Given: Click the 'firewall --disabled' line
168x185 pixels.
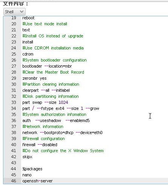Looking at the screenshot, I should tap(40, 145).
